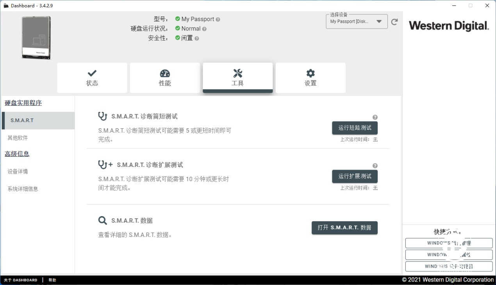Click the green check beside My Passport
The width and height of the screenshot is (496, 285).
click(x=178, y=19)
